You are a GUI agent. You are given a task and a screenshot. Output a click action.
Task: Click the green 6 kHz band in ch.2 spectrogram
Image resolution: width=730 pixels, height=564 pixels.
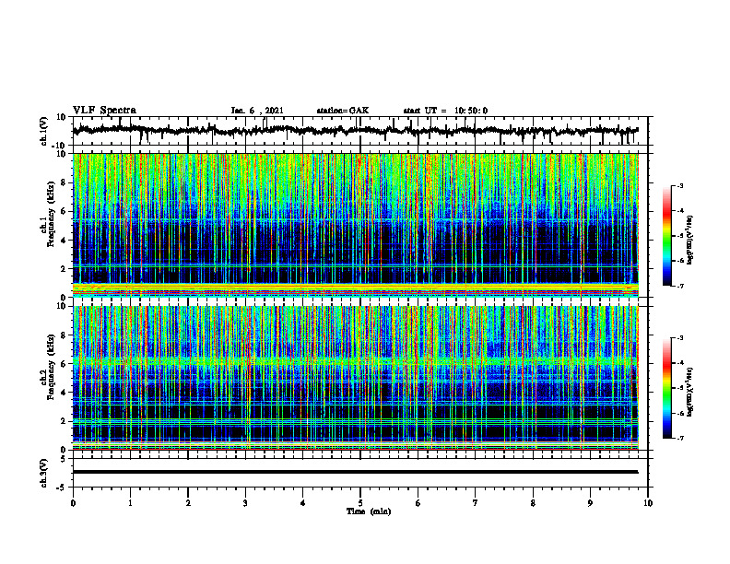[356, 361]
